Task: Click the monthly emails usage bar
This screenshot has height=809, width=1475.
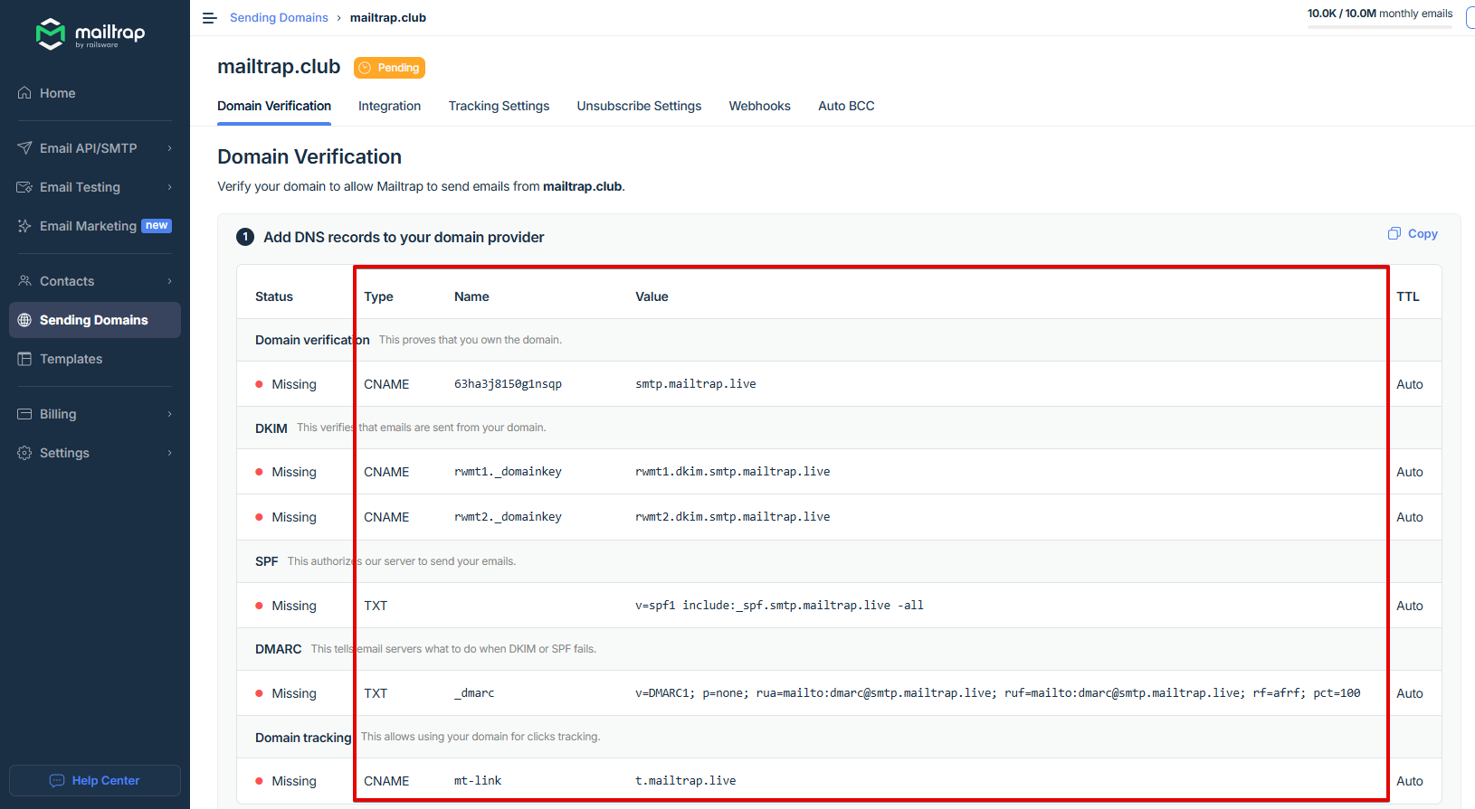Action: [x=1379, y=27]
